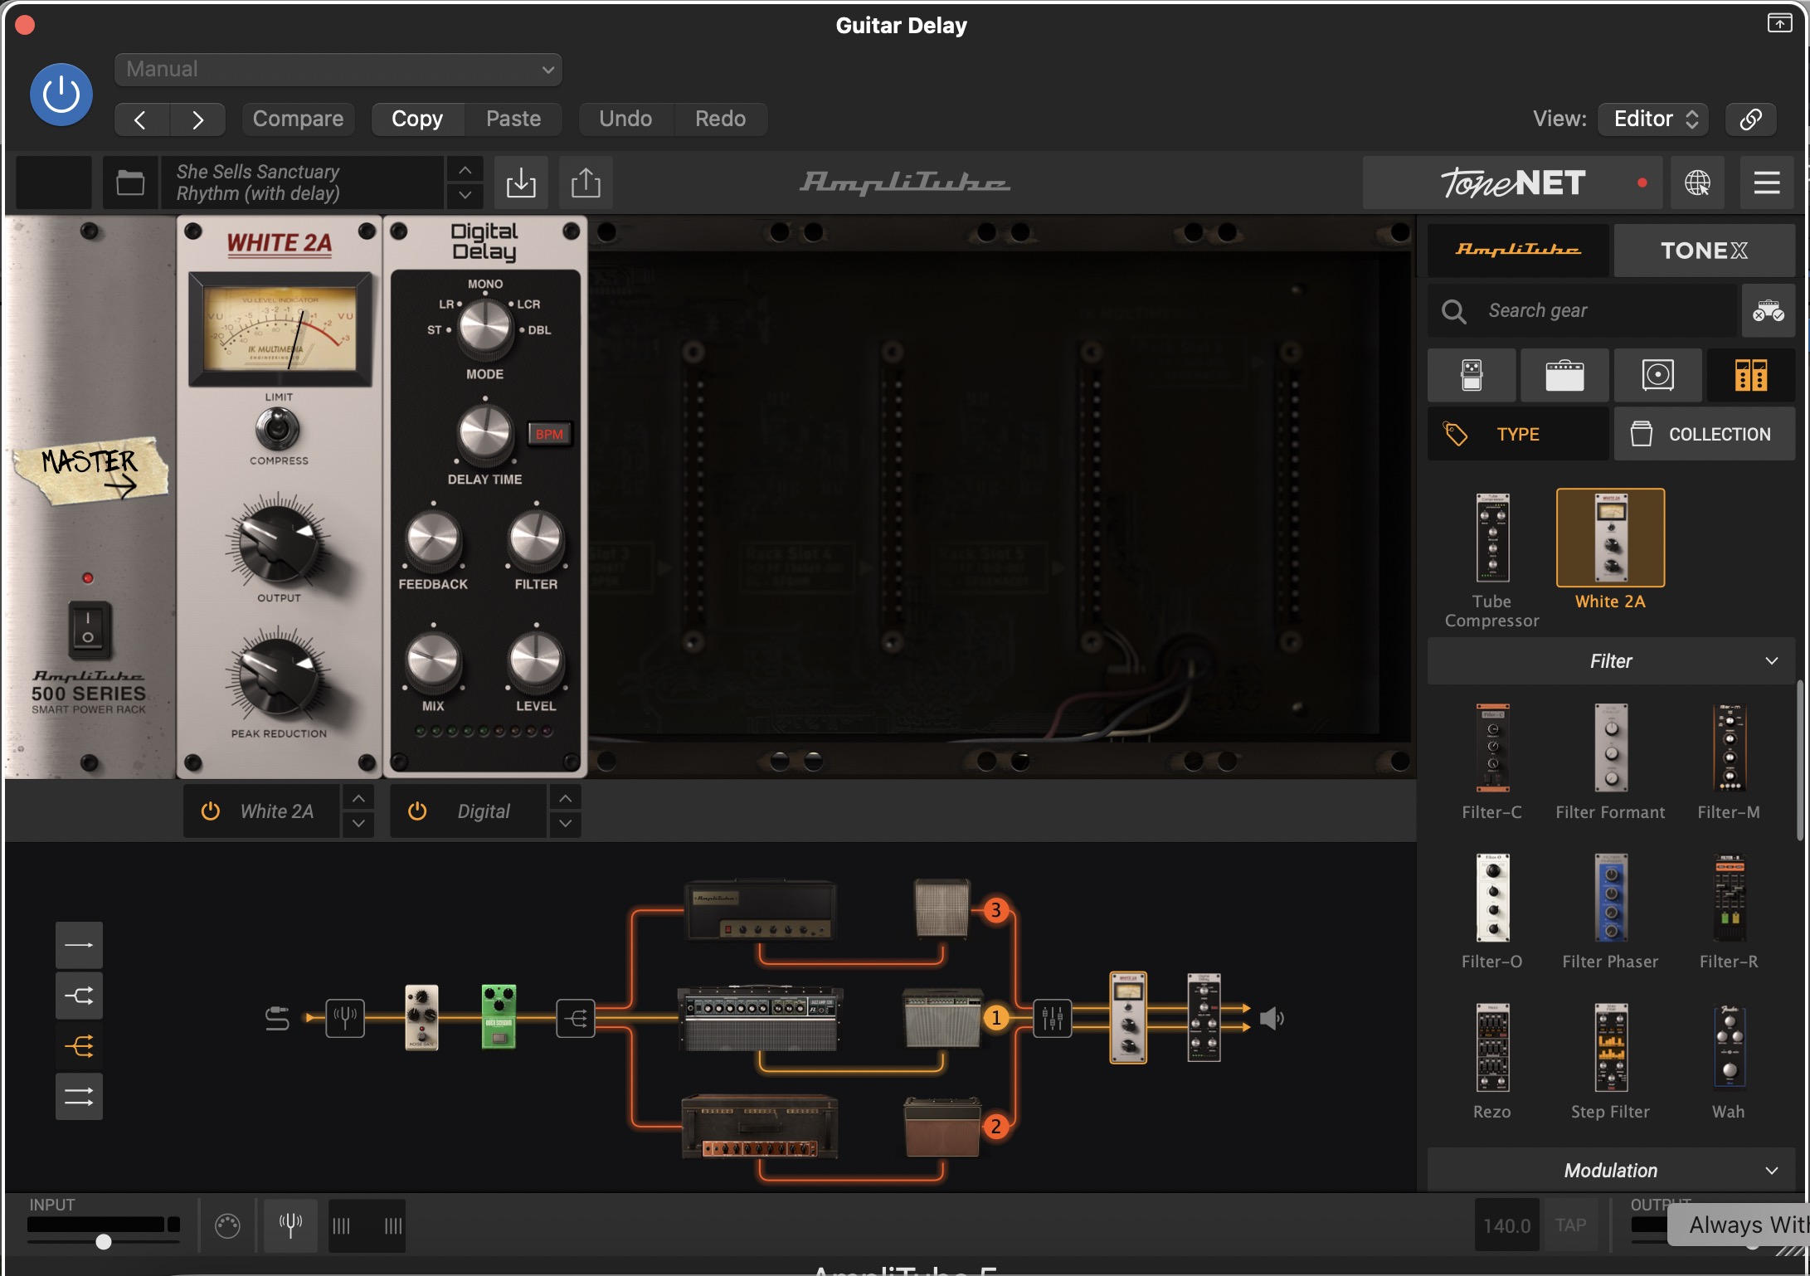
Task: Choose the Filter Formant module
Action: pyautogui.click(x=1611, y=748)
